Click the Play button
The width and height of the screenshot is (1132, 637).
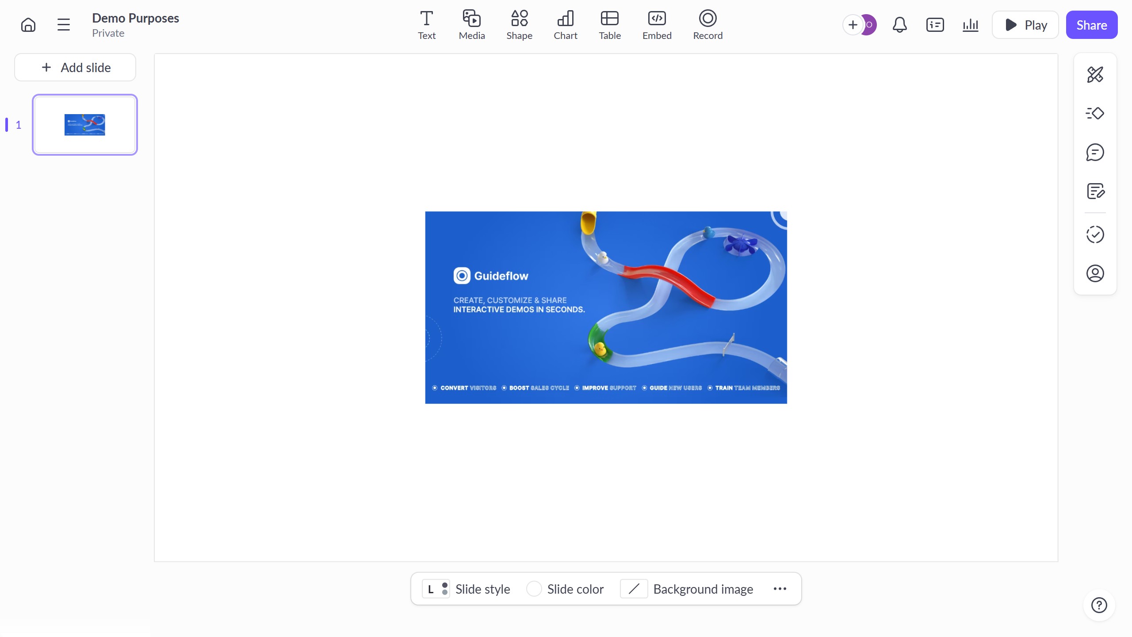pyautogui.click(x=1025, y=25)
